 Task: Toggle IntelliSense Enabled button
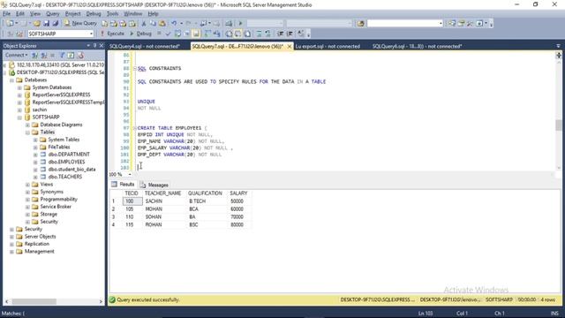pos(195,34)
